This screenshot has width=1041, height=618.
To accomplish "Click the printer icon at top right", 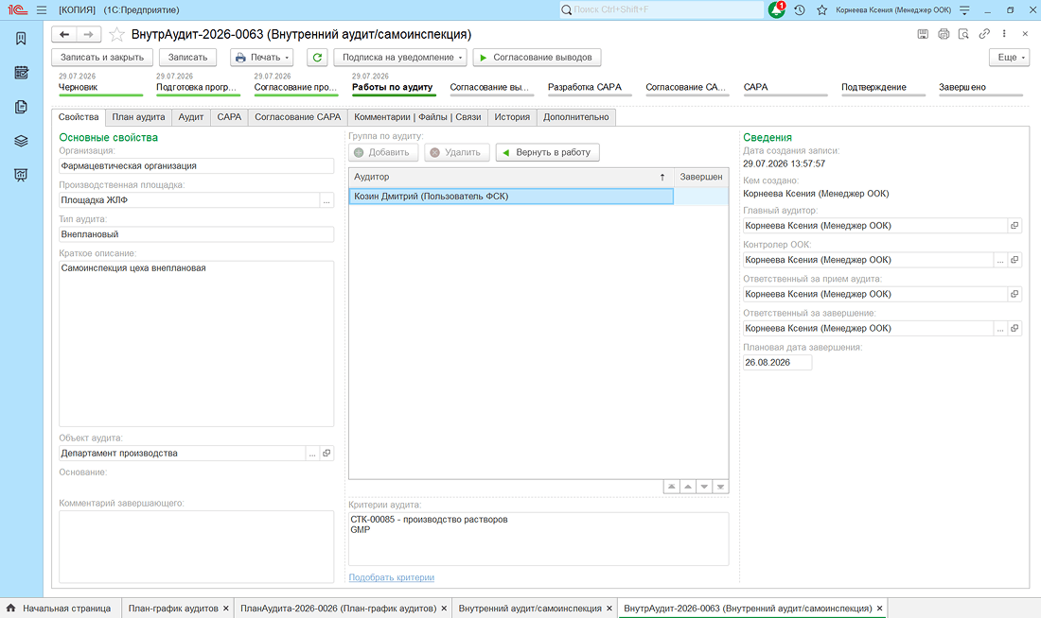I will click(x=944, y=34).
